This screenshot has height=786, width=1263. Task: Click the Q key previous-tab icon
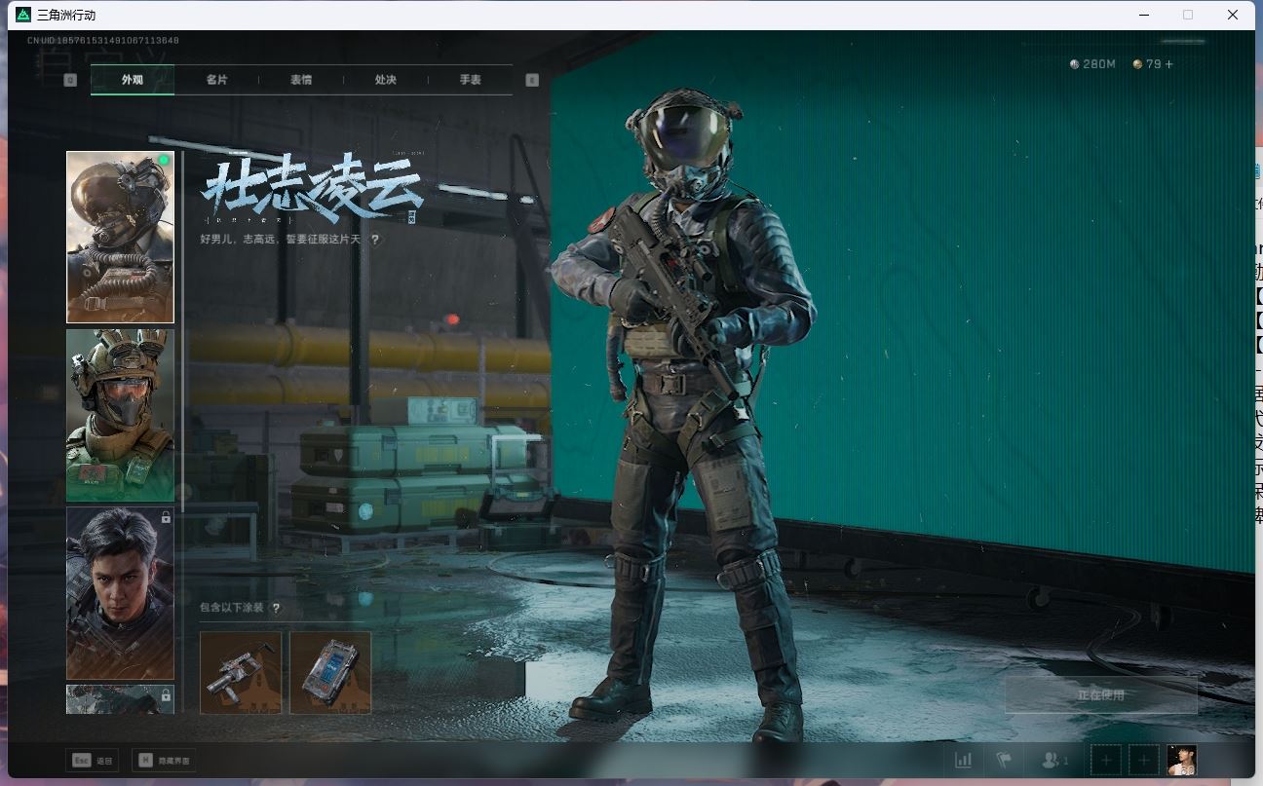(x=70, y=80)
